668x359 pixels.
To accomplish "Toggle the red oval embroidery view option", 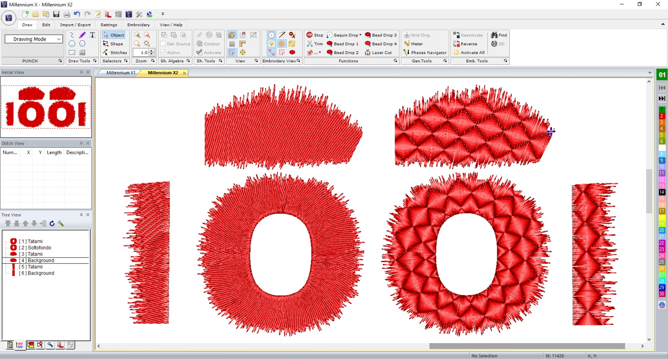I will click(x=292, y=53).
